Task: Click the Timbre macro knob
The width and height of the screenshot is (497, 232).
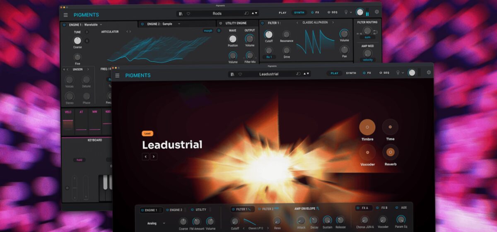Action: [367, 127]
